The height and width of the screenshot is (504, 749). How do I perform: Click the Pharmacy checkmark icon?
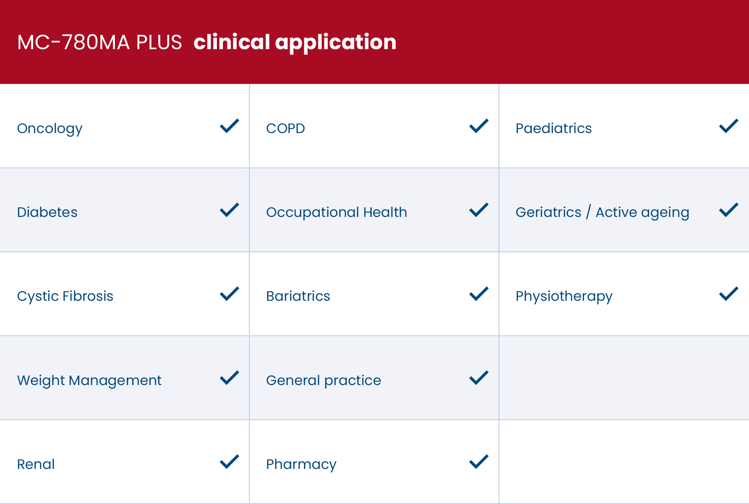point(479,462)
